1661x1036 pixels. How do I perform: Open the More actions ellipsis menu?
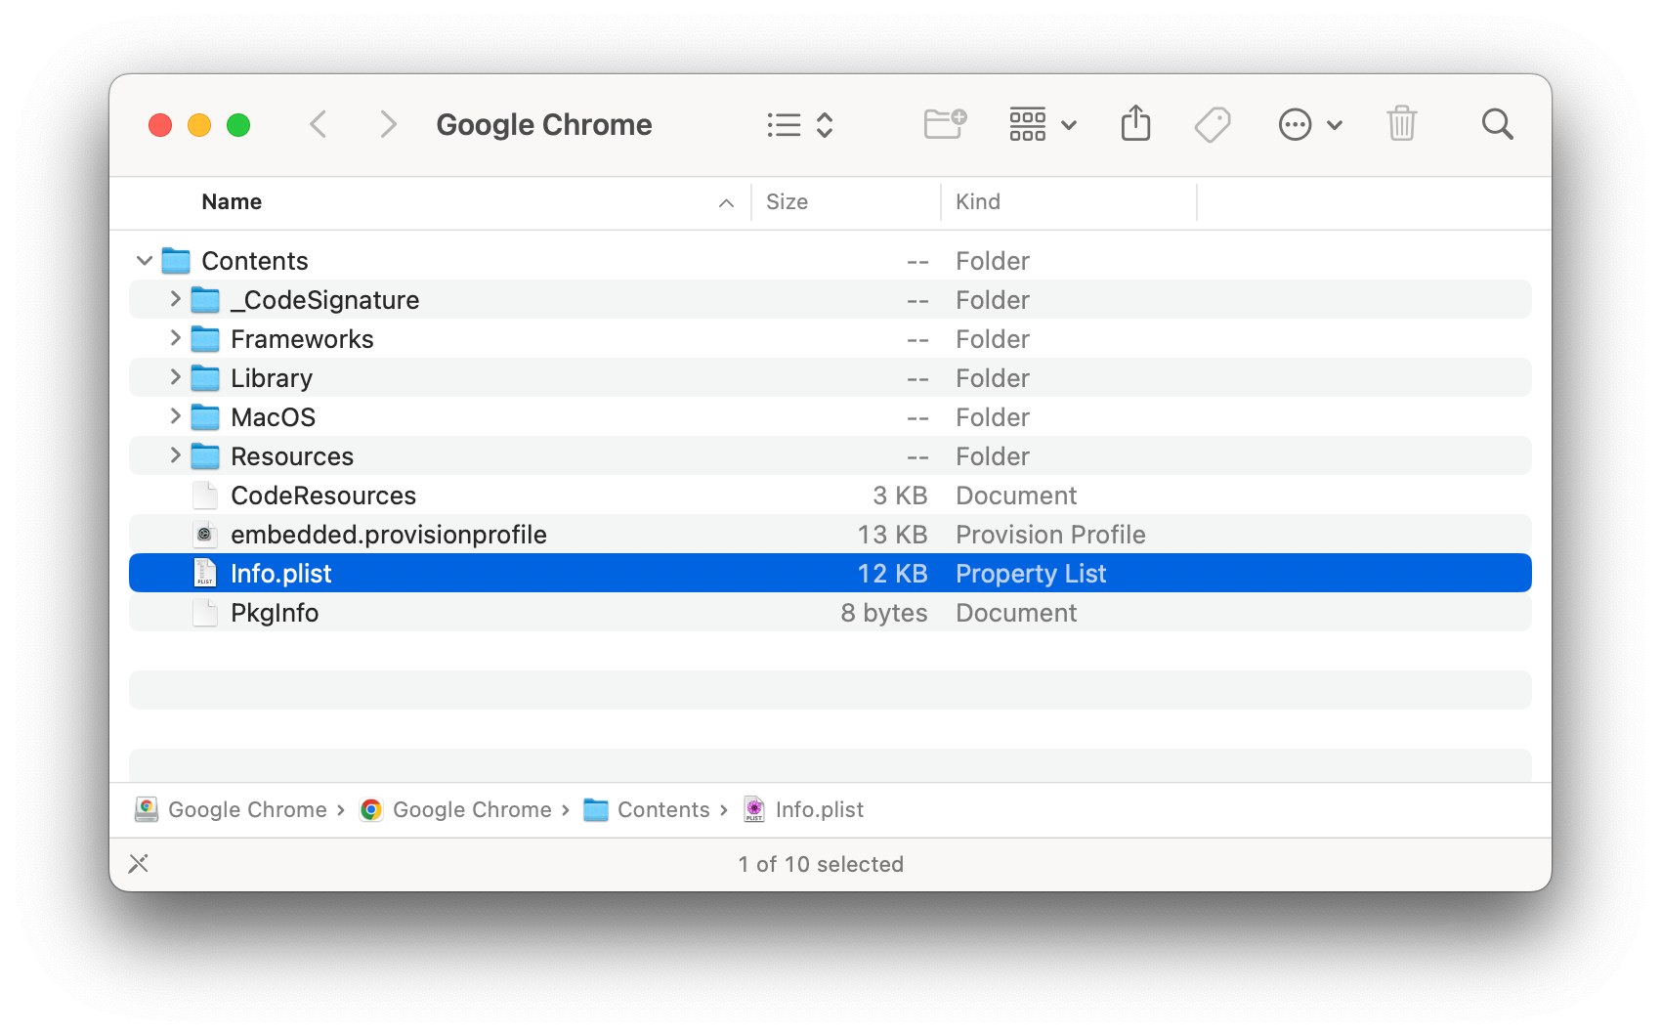click(1309, 125)
